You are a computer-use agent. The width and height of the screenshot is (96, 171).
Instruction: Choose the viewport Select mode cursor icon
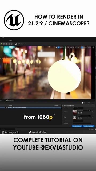coord(56,48)
